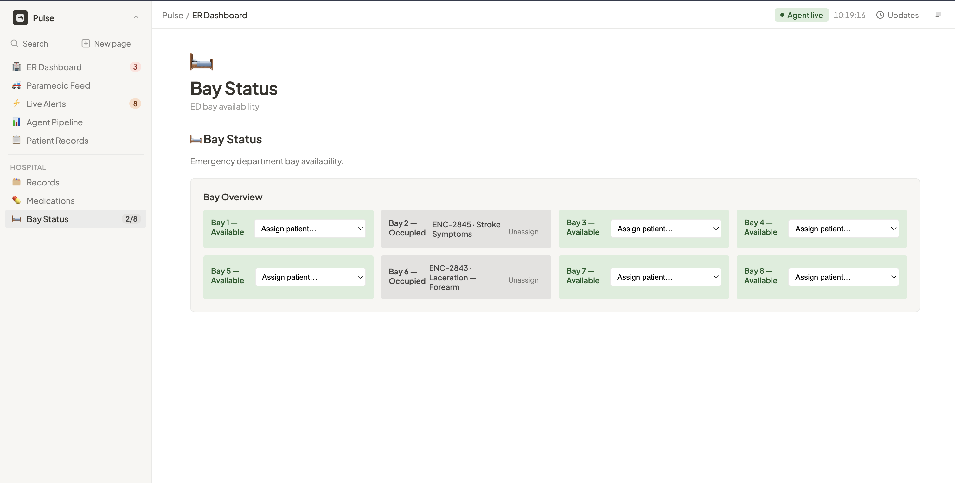Collapse the Pulse workspace chevron

136,17
